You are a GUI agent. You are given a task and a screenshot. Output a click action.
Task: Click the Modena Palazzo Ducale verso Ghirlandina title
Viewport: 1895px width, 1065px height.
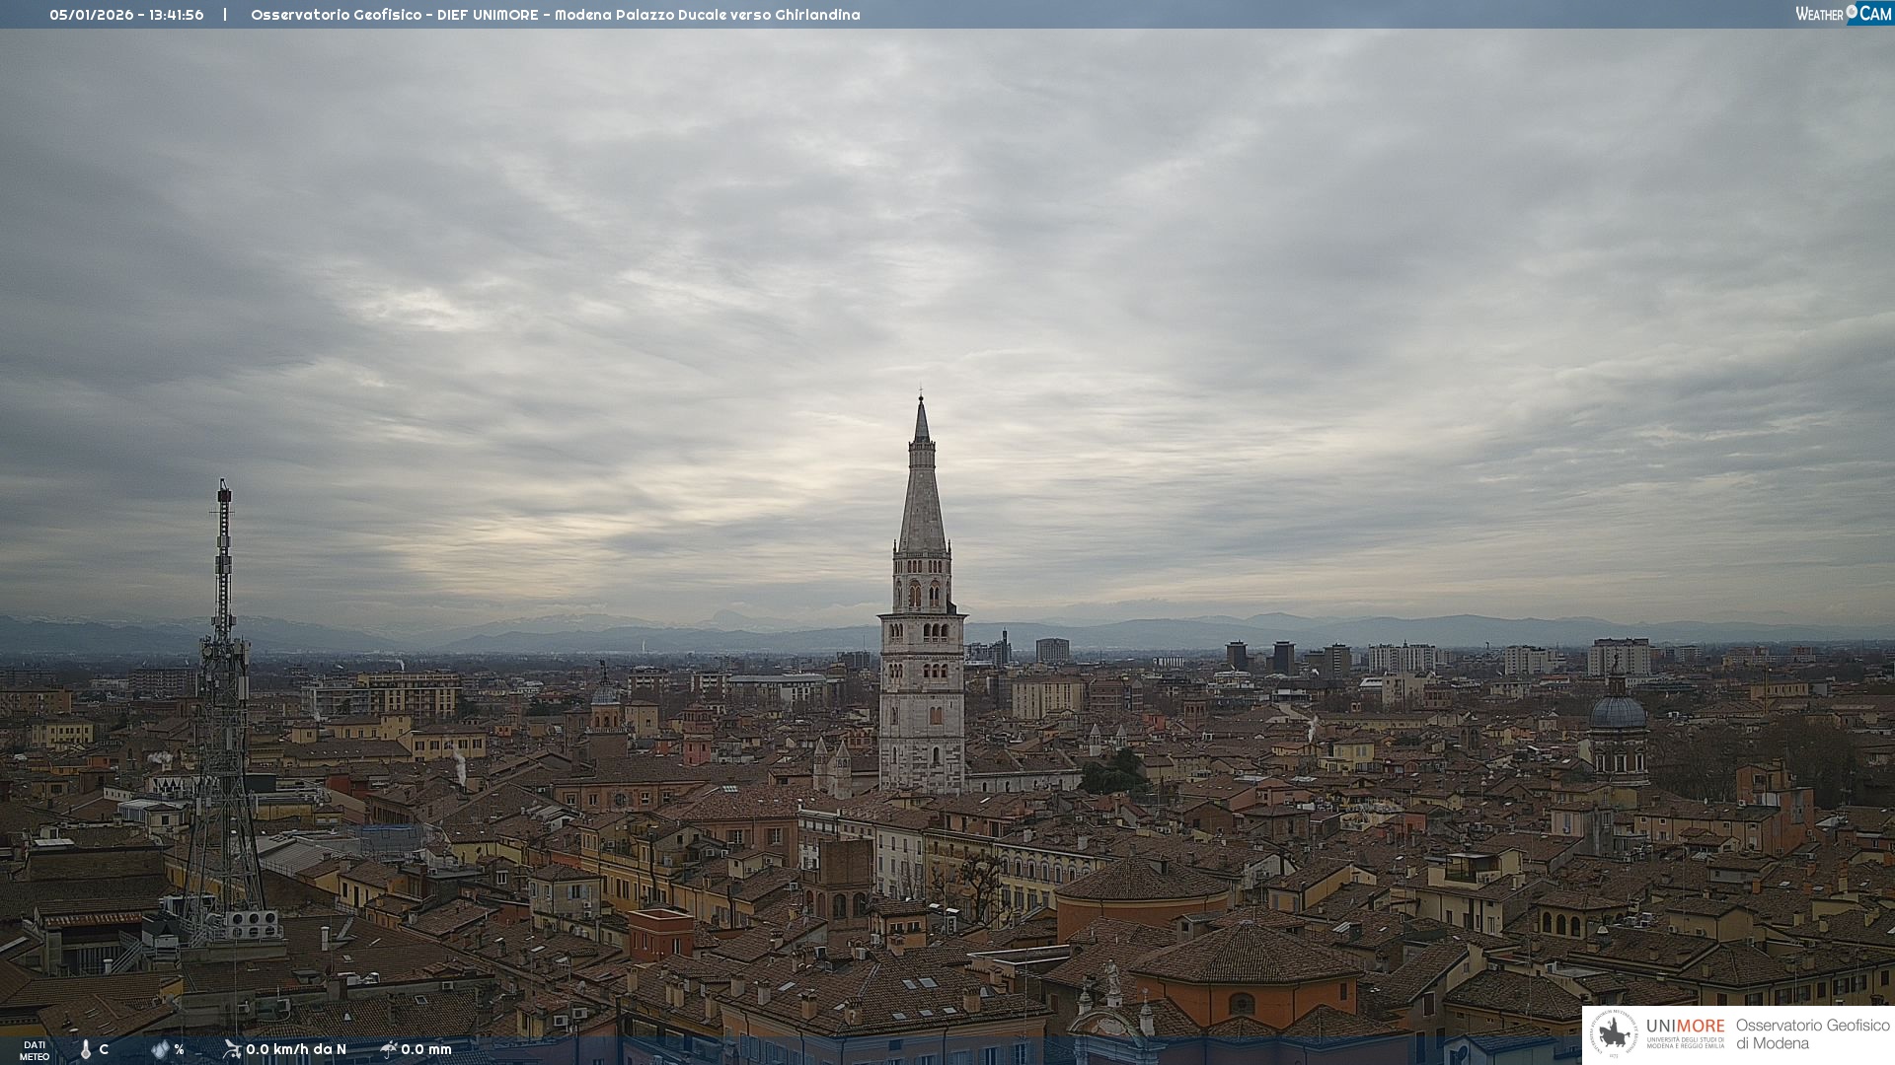(707, 15)
